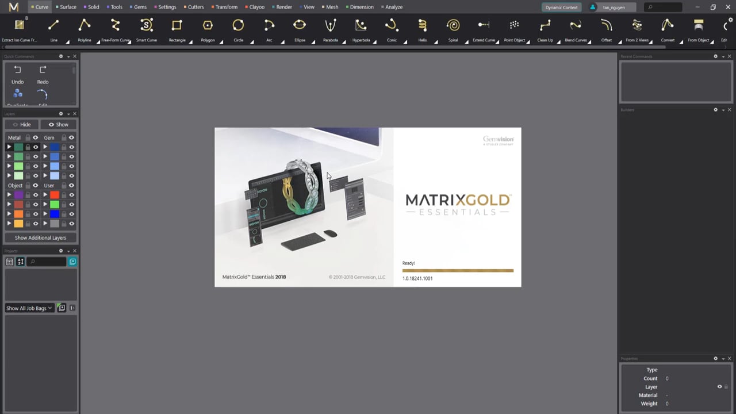The width and height of the screenshot is (736, 414).
Task: Toggle alphabetical sort in Projects panel
Action: [x=21, y=262]
